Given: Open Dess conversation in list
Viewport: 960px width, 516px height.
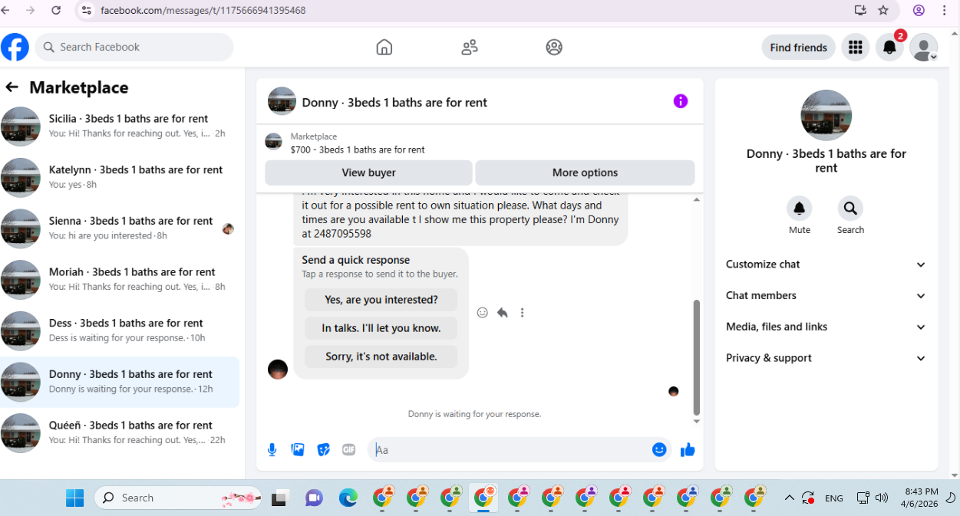Looking at the screenshot, I should click(120, 330).
